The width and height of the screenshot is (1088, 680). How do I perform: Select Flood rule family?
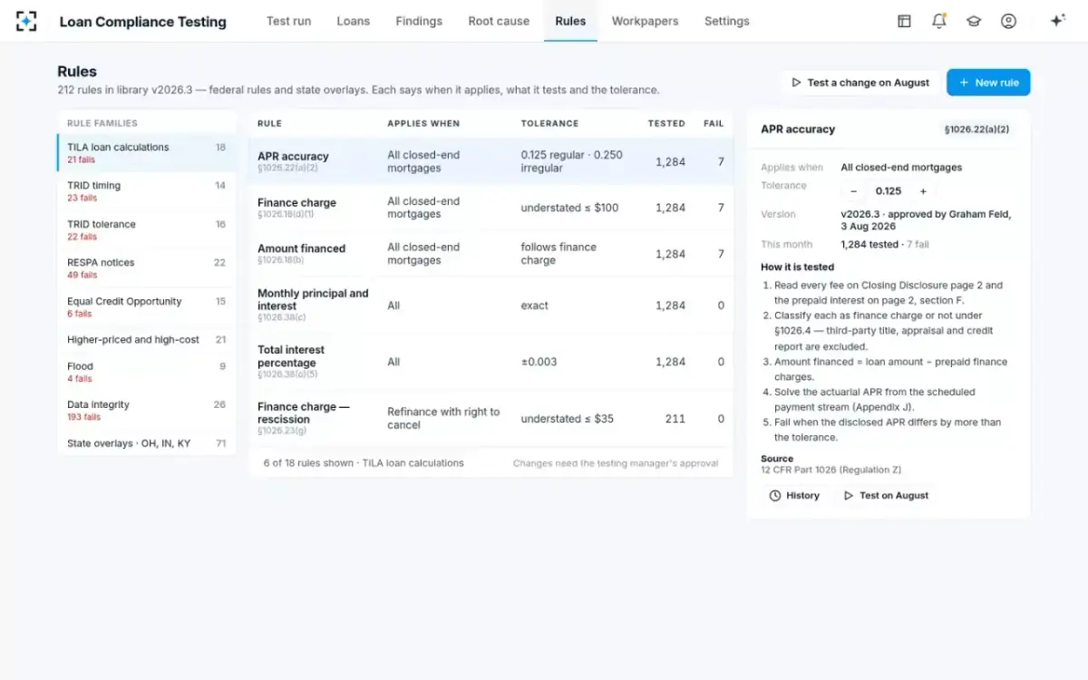click(147, 373)
